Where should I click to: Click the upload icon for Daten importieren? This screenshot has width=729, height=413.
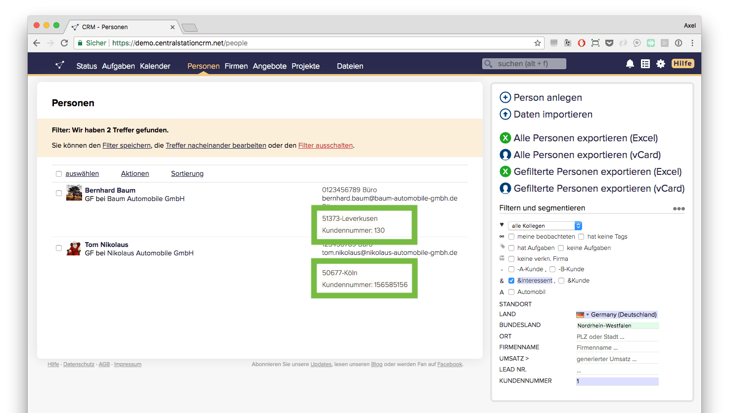coord(505,114)
